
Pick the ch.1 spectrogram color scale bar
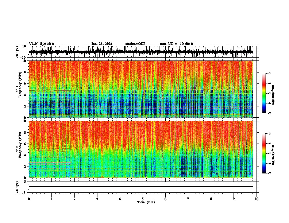pyautogui.click(x=264, y=93)
